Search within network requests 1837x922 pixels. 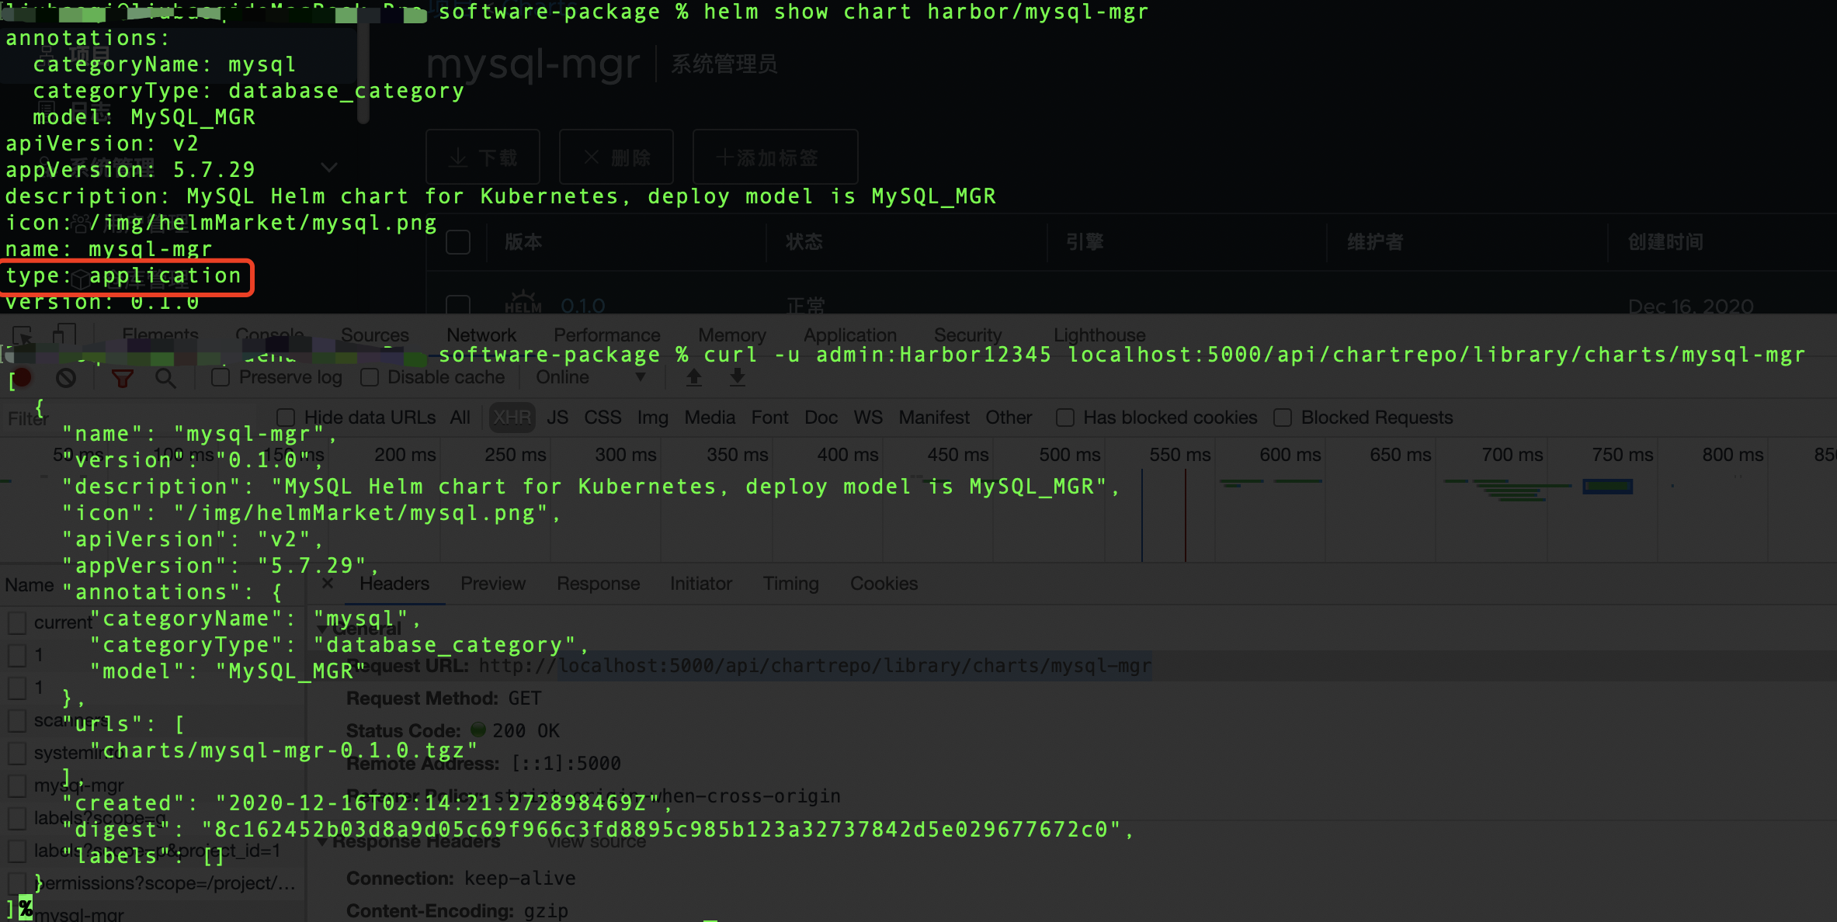[166, 378]
